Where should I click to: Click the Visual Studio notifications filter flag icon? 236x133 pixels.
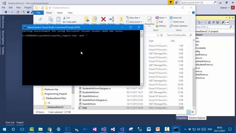pos(171,3)
